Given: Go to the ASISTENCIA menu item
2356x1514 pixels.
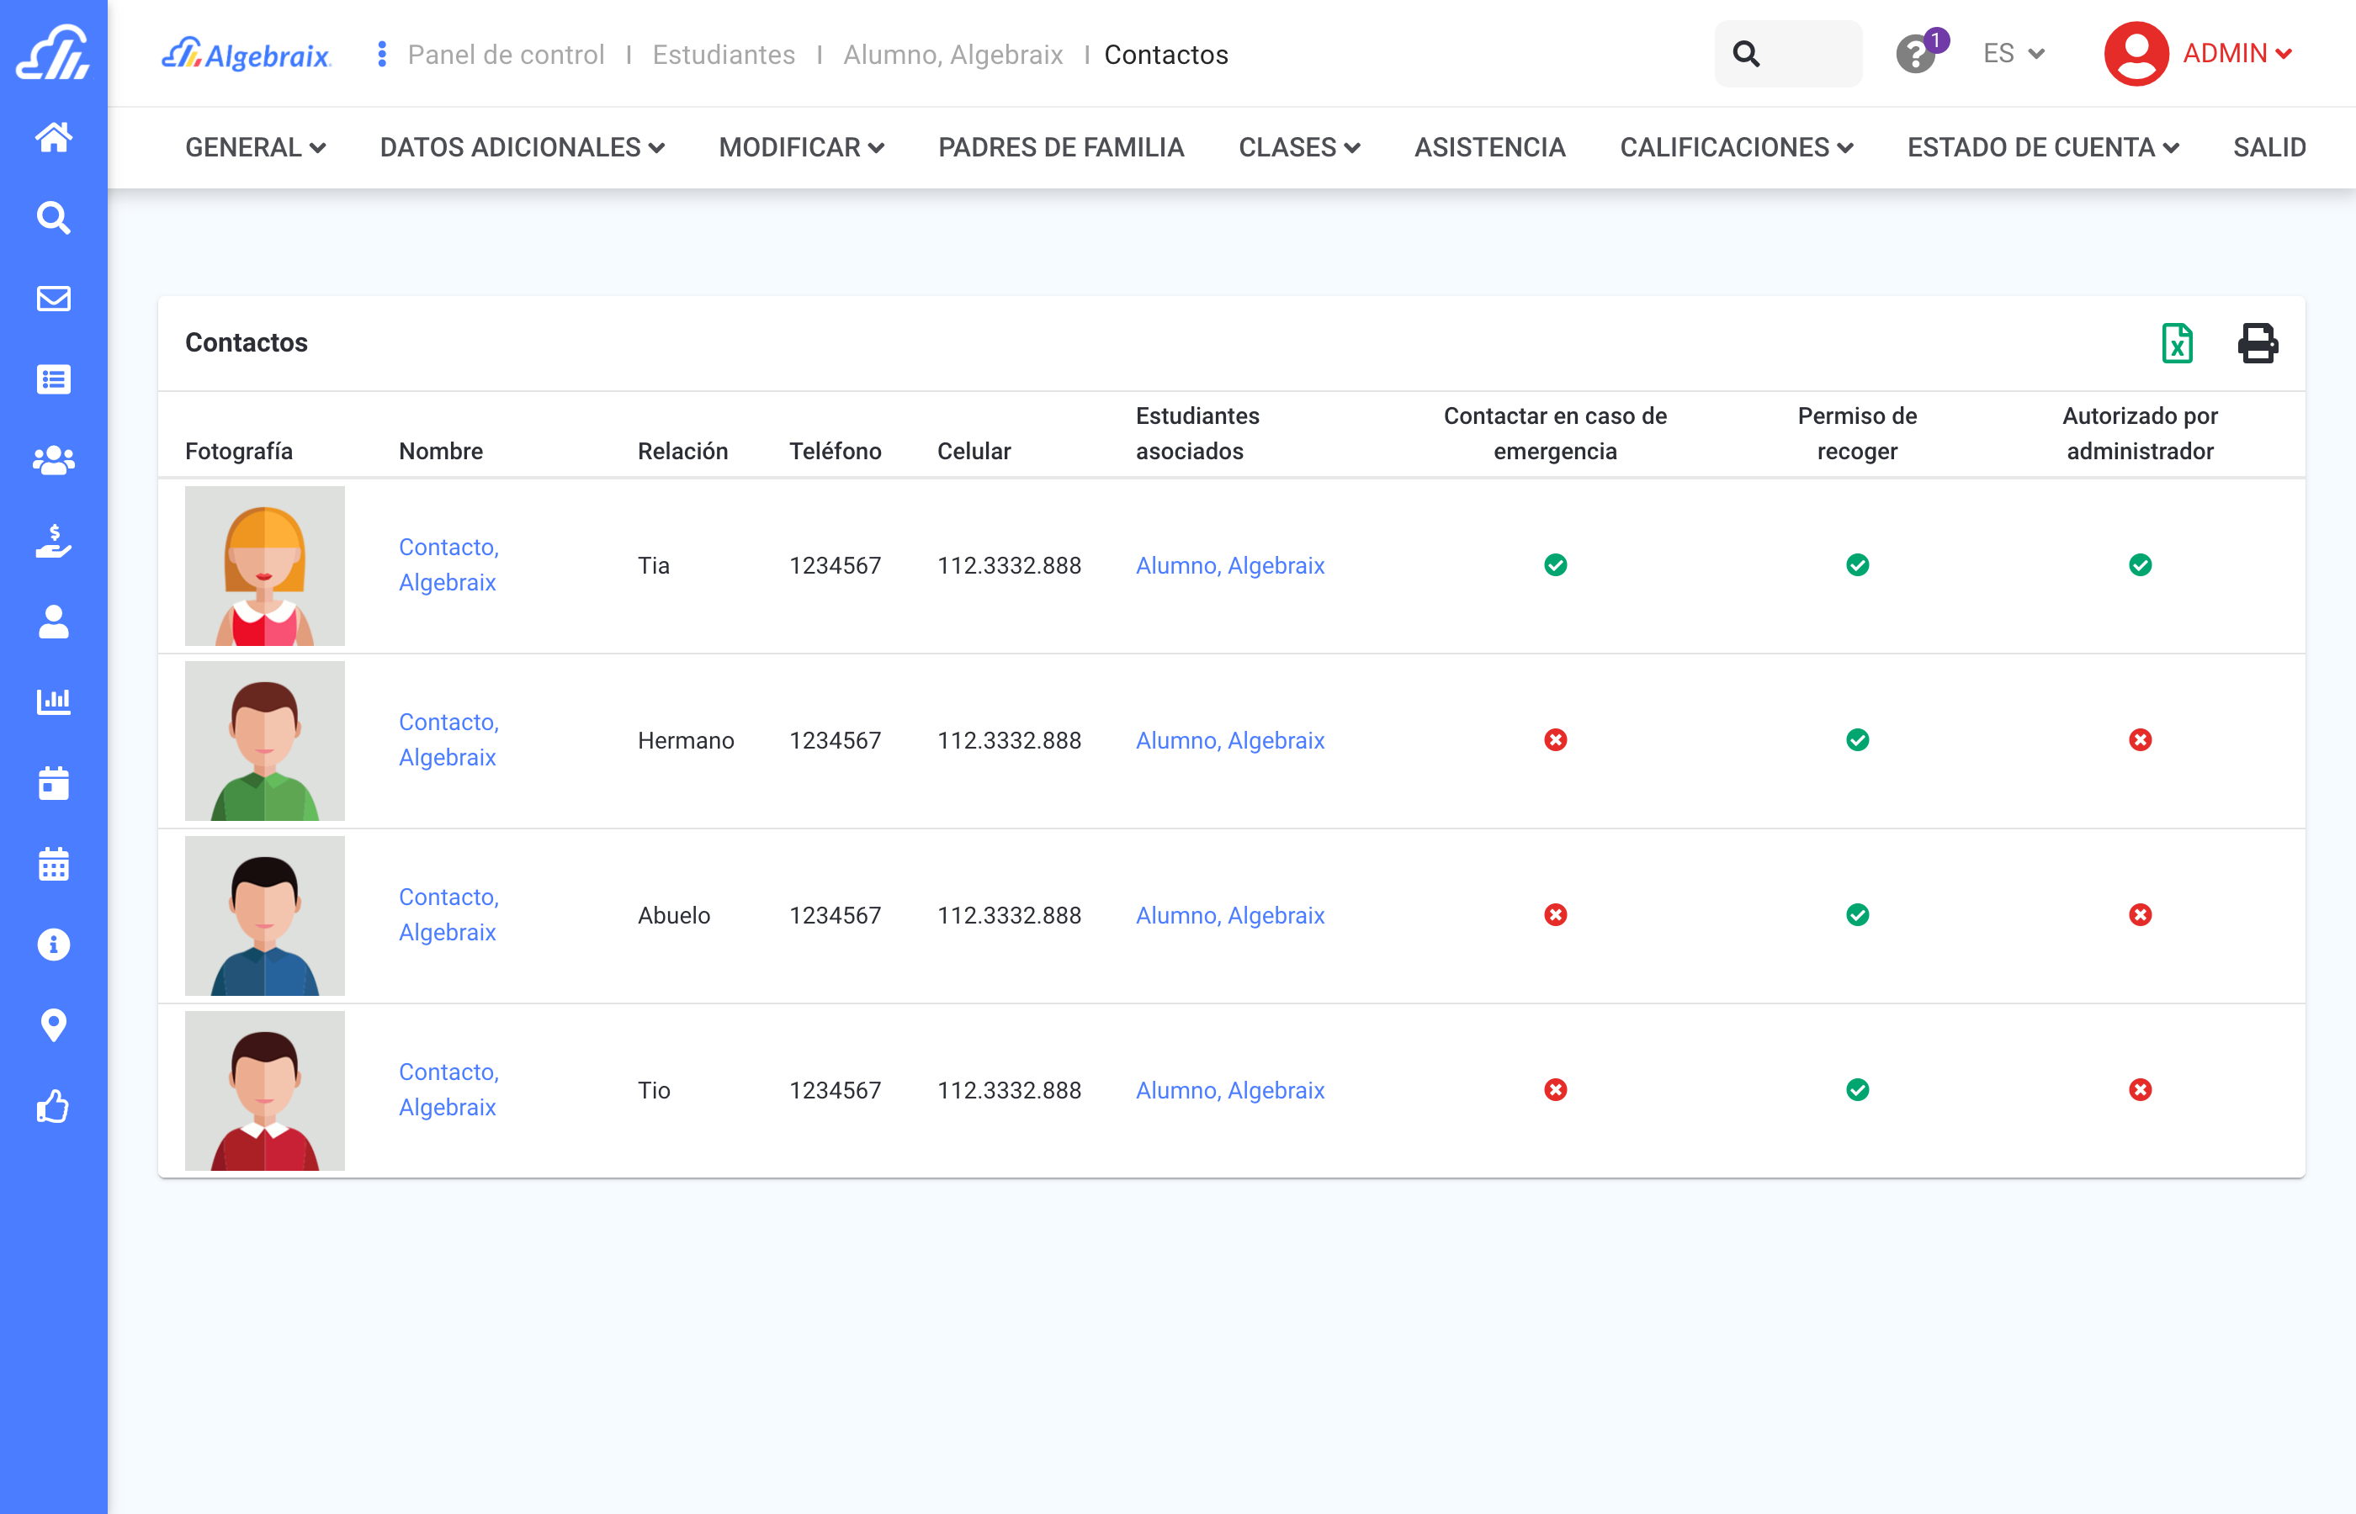Looking at the screenshot, I should [1488, 147].
